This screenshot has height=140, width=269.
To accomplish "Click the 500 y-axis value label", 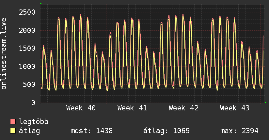I will [x=29, y=85].
